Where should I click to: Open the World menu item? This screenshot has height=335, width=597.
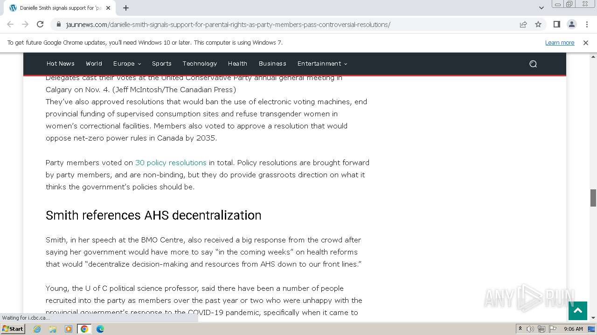pyautogui.click(x=94, y=64)
